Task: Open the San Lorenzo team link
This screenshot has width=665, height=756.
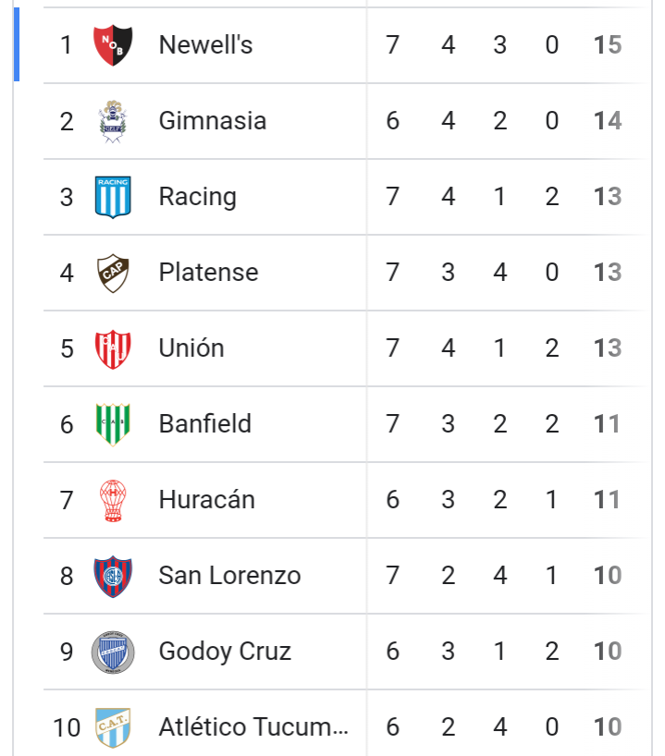Action: (229, 575)
